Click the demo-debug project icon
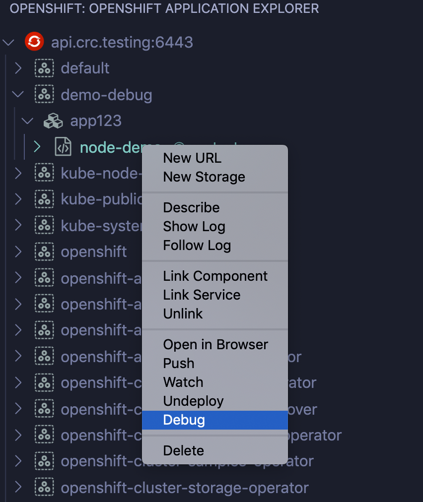 (x=44, y=94)
